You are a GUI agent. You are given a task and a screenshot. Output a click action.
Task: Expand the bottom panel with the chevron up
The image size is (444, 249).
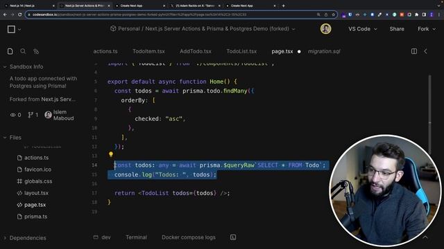(425, 237)
